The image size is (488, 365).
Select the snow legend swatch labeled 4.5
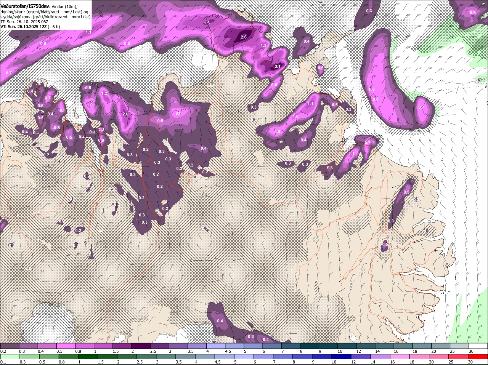pos(235,346)
